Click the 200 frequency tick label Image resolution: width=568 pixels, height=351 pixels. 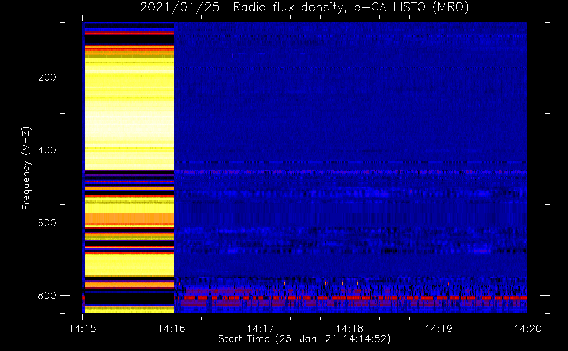click(x=47, y=77)
